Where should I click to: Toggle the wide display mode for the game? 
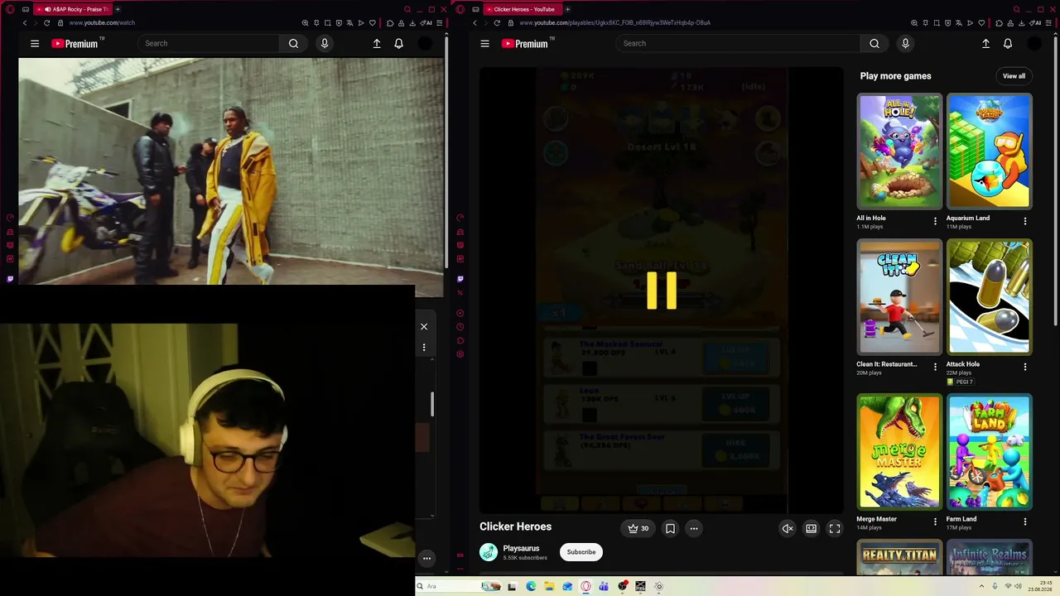point(812,528)
